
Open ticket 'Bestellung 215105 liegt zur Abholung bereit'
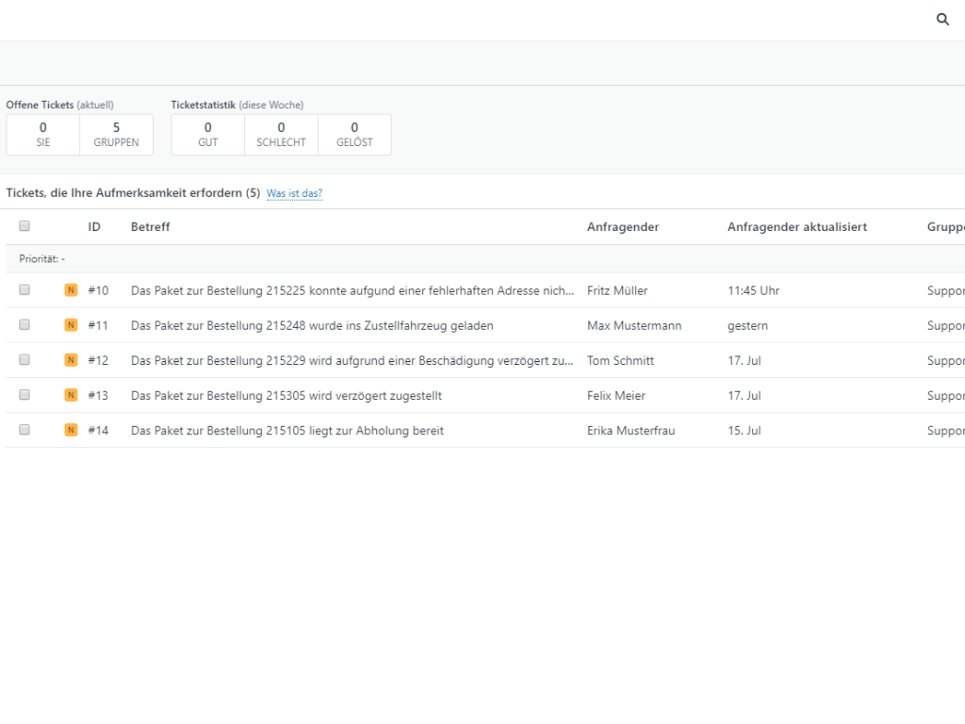[287, 431]
